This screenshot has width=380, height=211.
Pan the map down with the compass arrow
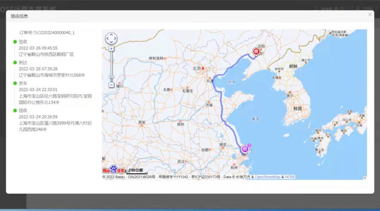(x=111, y=42)
